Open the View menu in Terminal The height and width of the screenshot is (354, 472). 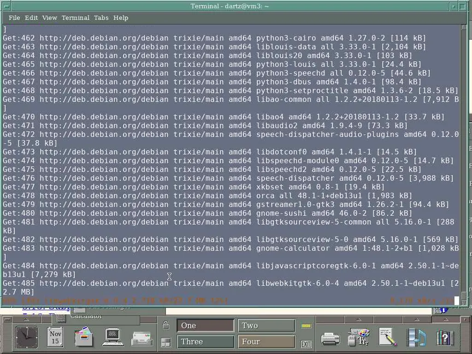tap(49, 18)
